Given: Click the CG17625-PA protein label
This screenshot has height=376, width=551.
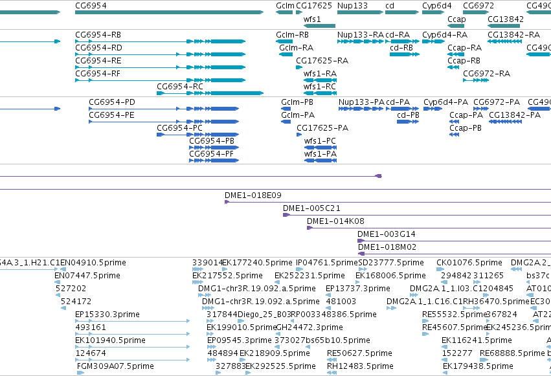Looking at the screenshot, I should point(322,128).
